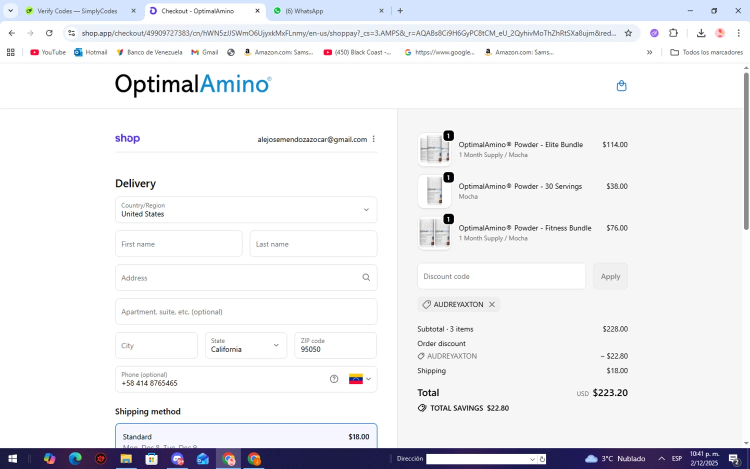
Task: Open the Chrome profile avatar
Action: 720,33
